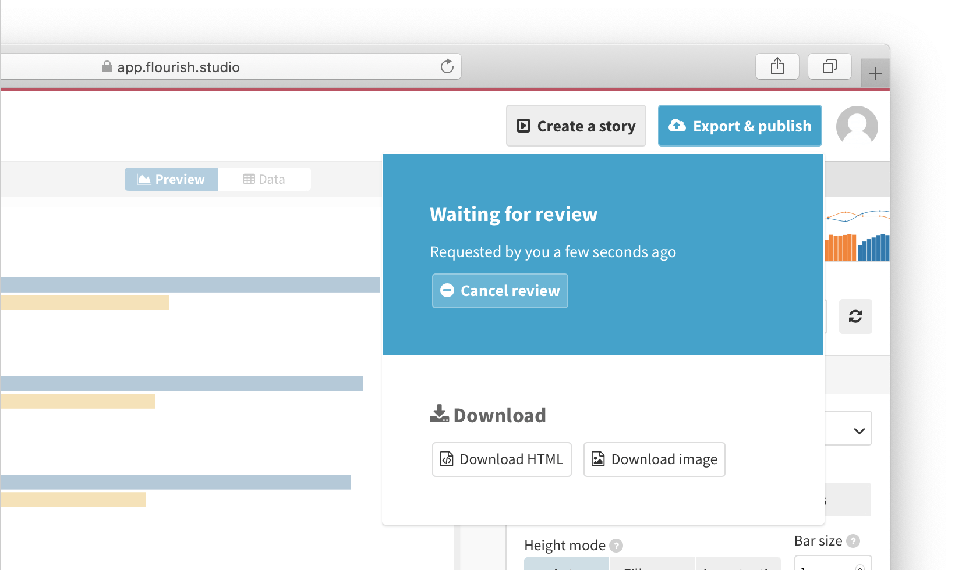Open the browser tab overview icon
The width and height of the screenshot is (955, 570).
pyautogui.click(x=829, y=66)
